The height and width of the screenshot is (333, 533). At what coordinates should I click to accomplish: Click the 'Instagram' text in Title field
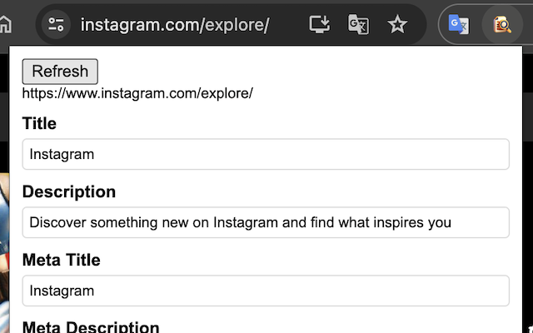pyautogui.click(x=62, y=154)
